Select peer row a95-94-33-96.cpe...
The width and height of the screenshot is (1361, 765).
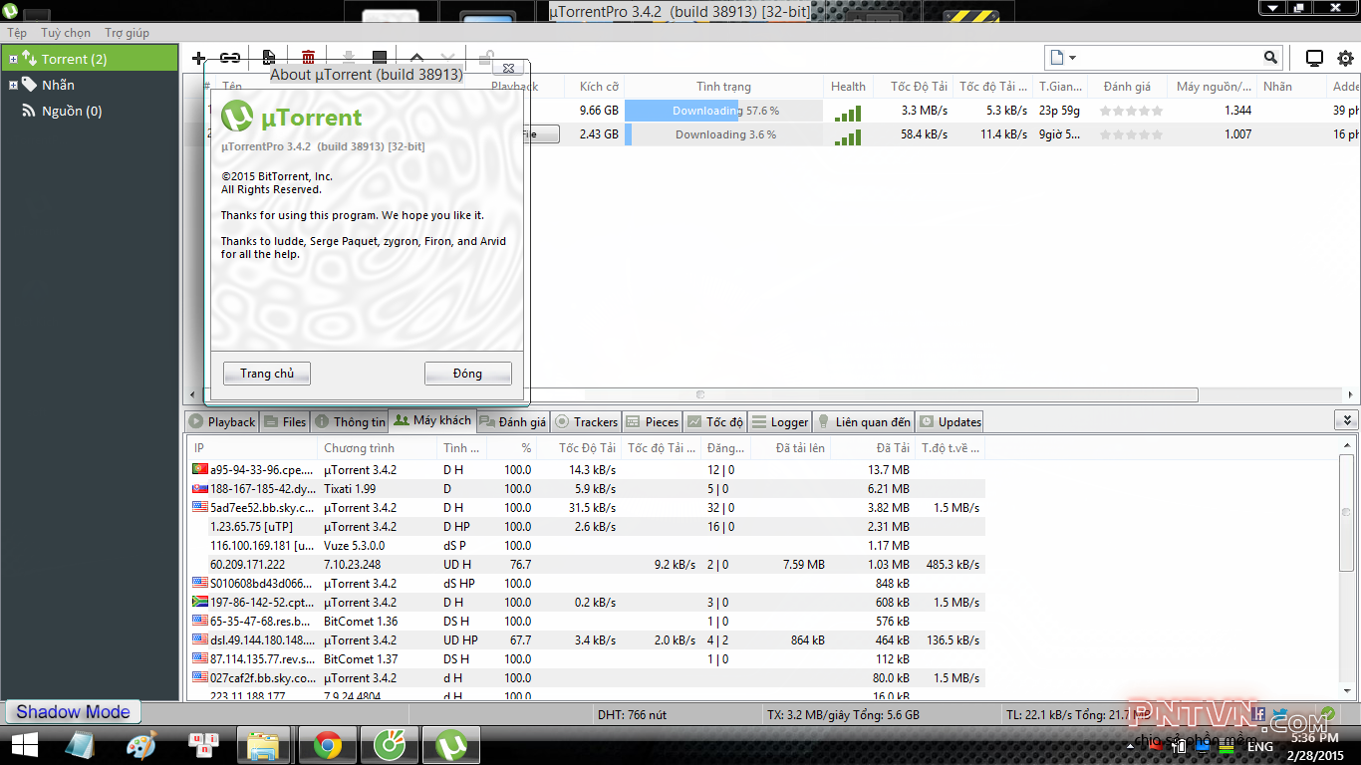587,470
